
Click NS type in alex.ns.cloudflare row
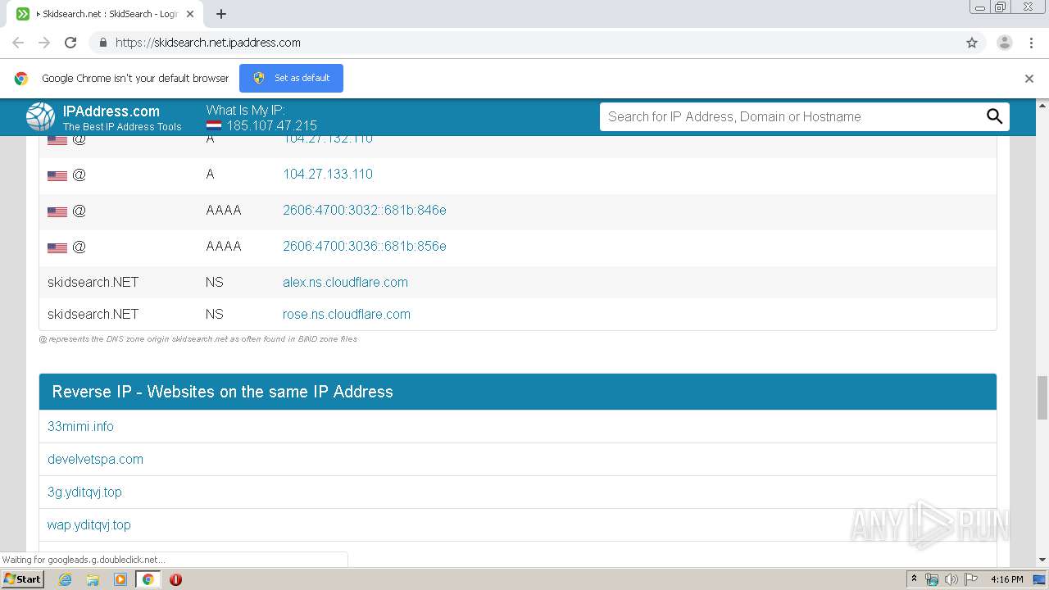pos(215,282)
